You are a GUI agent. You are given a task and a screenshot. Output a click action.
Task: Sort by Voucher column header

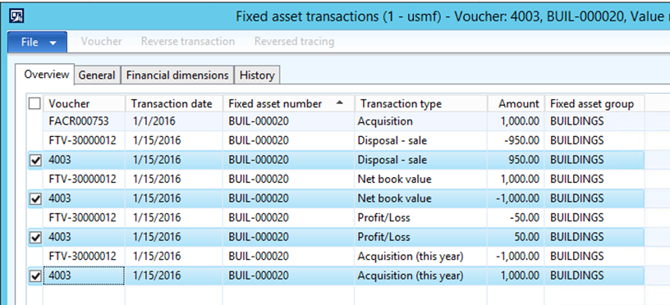point(85,103)
